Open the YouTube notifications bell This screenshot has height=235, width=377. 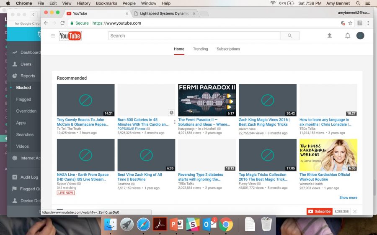pos(347,36)
